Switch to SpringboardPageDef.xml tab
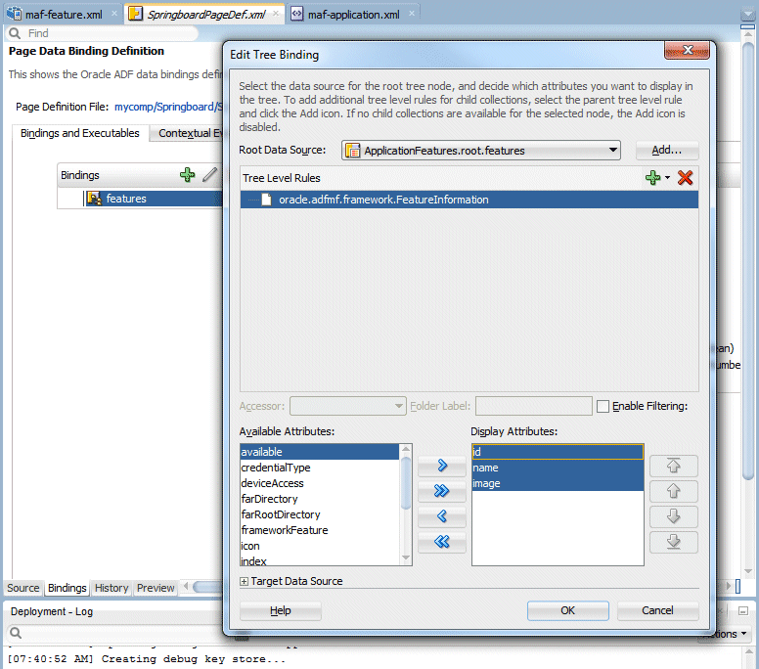This screenshot has height=669, width=759. [205, 15]
